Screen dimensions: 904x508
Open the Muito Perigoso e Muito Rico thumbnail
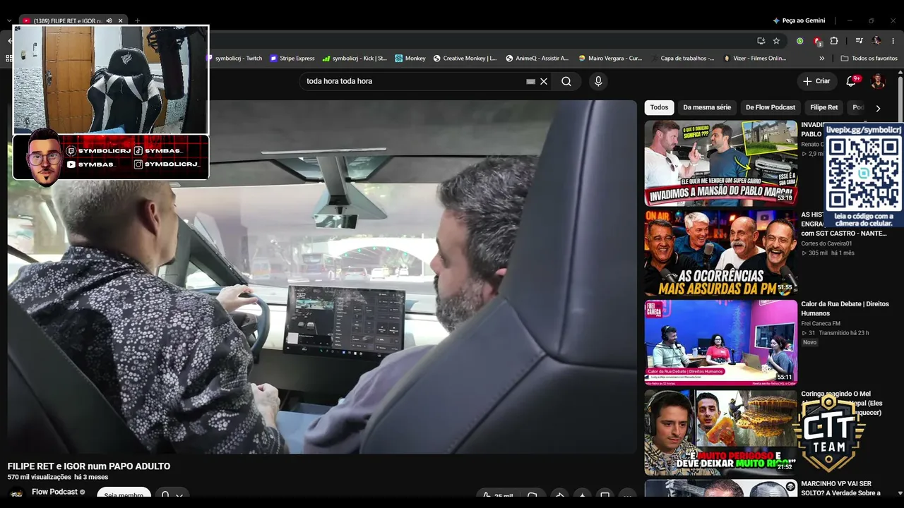click(720, 433)
